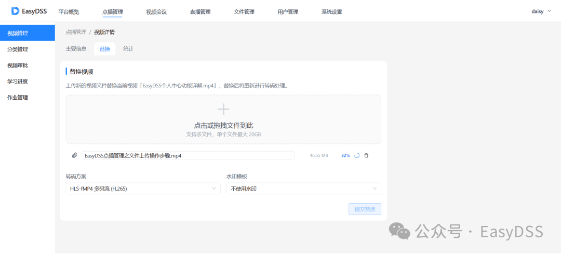This screenshot has height=254, width=561.
Task: Open 文件管理 menu
Action: pyautogui.click(x=244, y=12)
